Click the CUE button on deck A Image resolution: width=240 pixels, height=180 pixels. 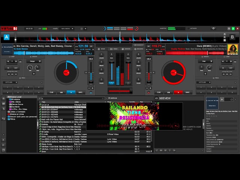51,93
